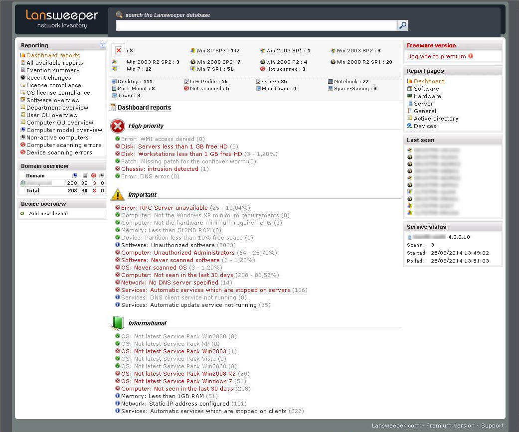Open Department overview
Viewport: 519px width, 432px height.
(57, 108)
